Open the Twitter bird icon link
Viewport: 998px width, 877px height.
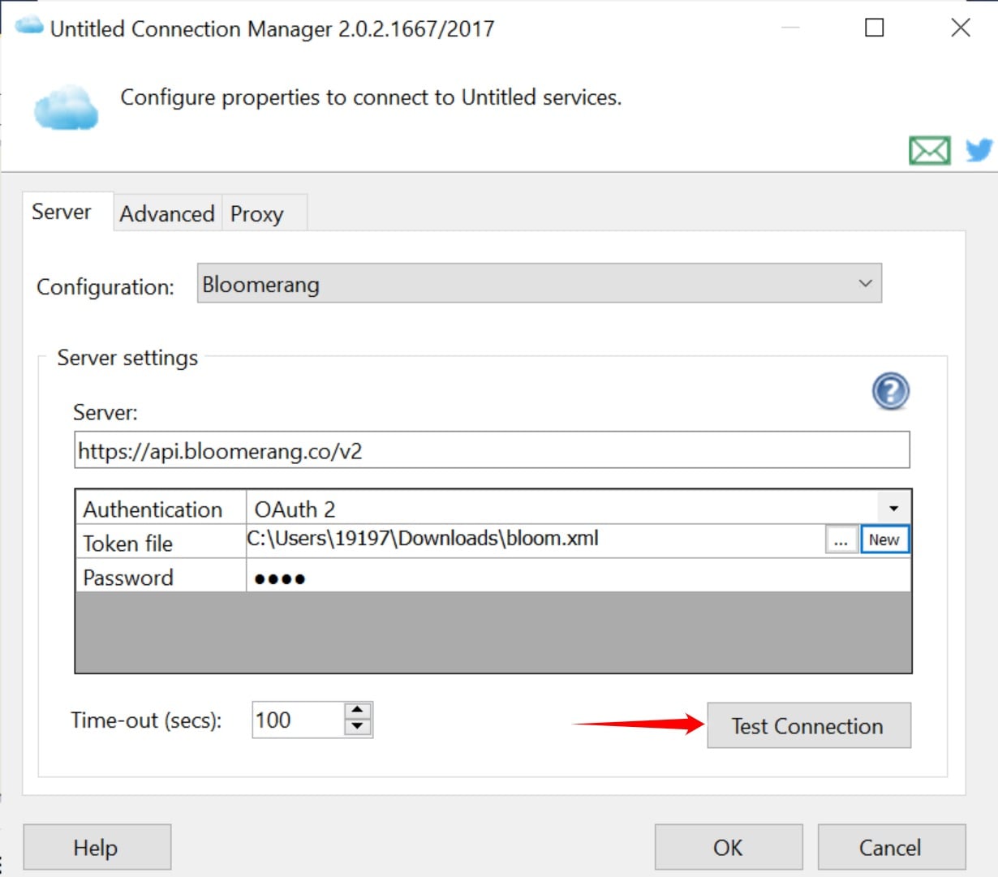pyautogui.click(x=979, y=150)
